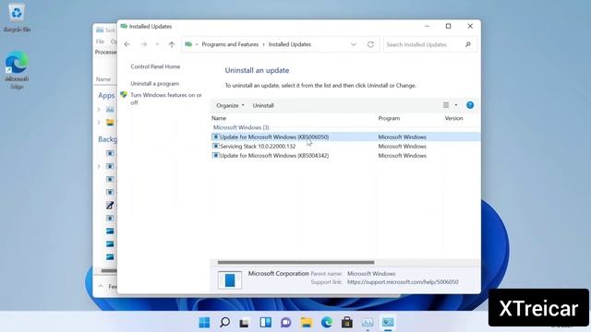Click the Installed Updates breadcrumb
591x332 pixels.
coord(289,44)
